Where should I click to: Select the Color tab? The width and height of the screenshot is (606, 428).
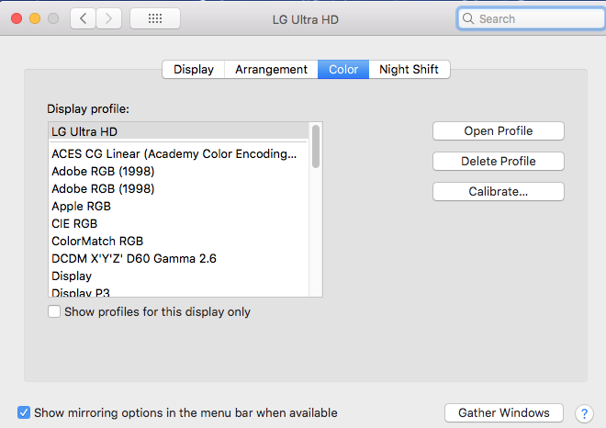(343, 69)
